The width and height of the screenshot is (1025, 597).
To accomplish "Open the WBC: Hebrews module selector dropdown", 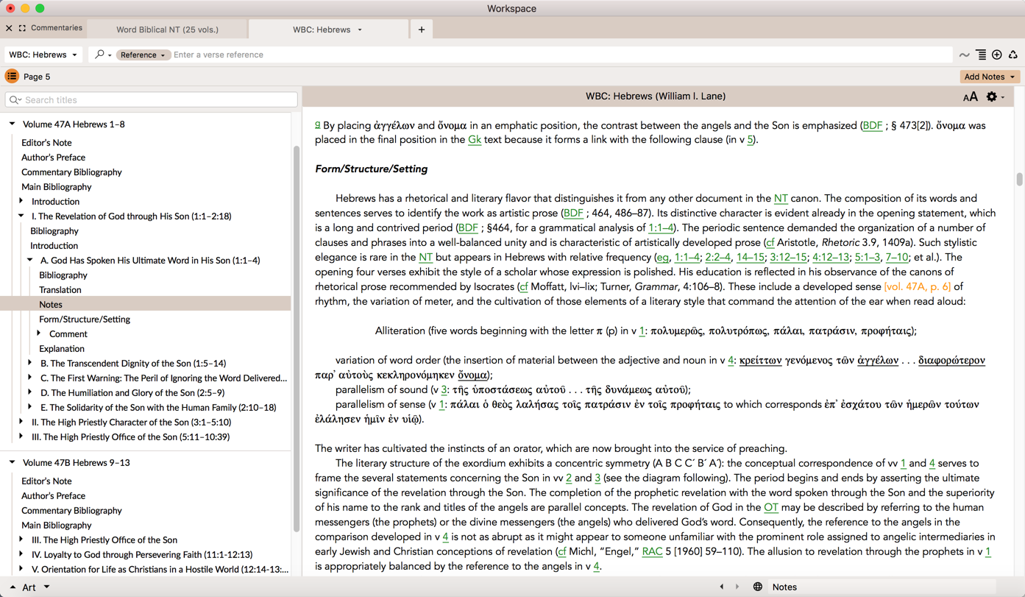I will [x=43, y=54].
